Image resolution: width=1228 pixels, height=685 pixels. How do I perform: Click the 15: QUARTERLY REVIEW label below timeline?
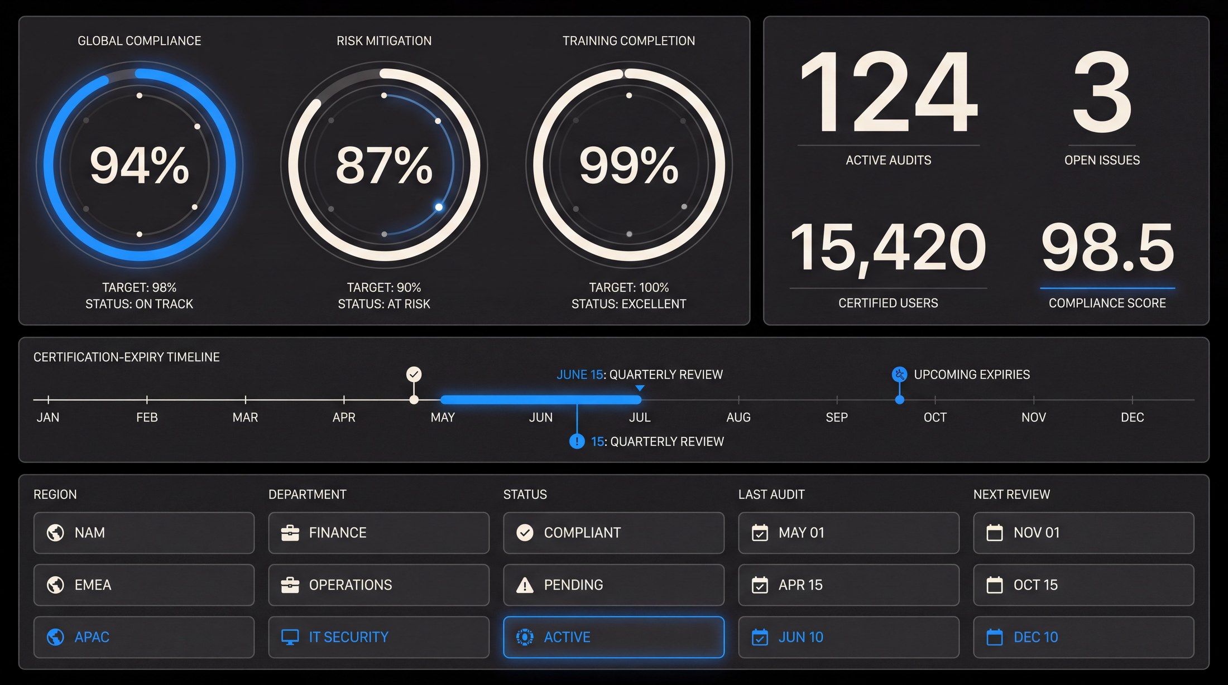658,441
